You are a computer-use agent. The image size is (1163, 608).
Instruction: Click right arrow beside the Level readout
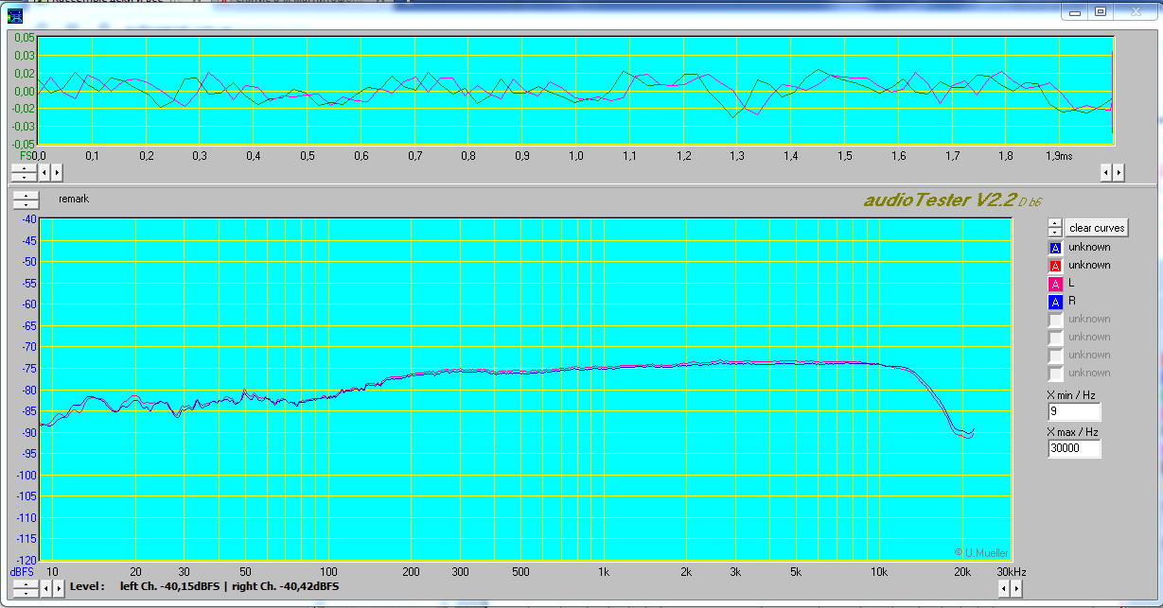click(57, 587)
